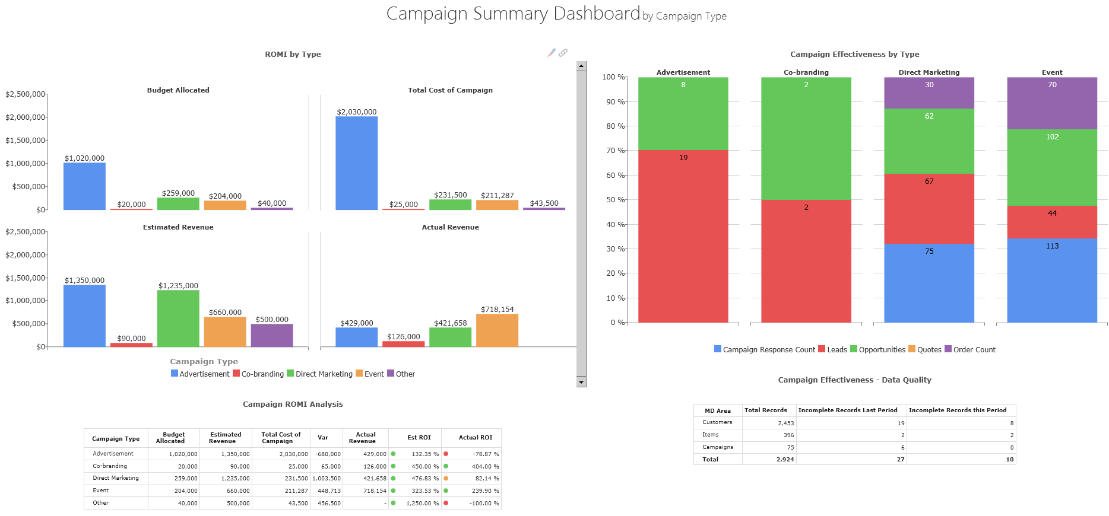Click the purple Other legend swatch
Viewport: 1109px width, 516px height.
[391, 373]
